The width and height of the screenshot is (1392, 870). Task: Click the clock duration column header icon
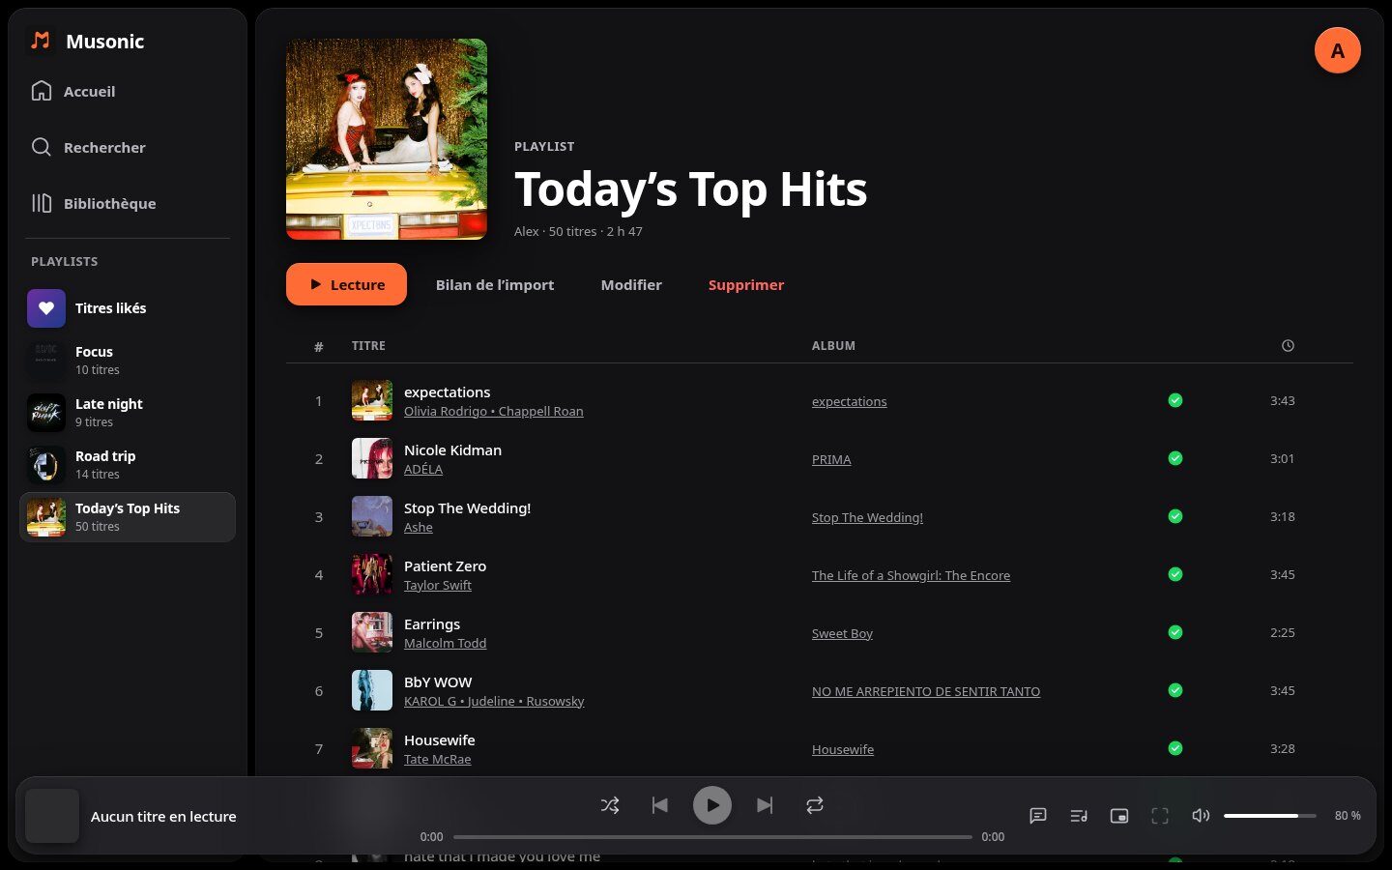pyautogui.click(x=1288, y=346)
